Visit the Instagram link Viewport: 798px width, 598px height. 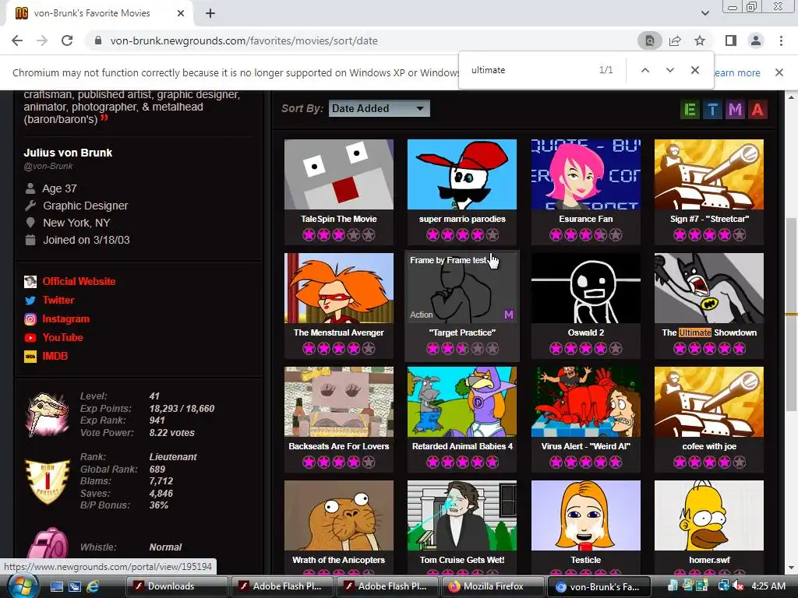coord(65,318)
